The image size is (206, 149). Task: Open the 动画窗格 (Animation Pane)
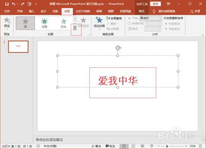(114, 18)
